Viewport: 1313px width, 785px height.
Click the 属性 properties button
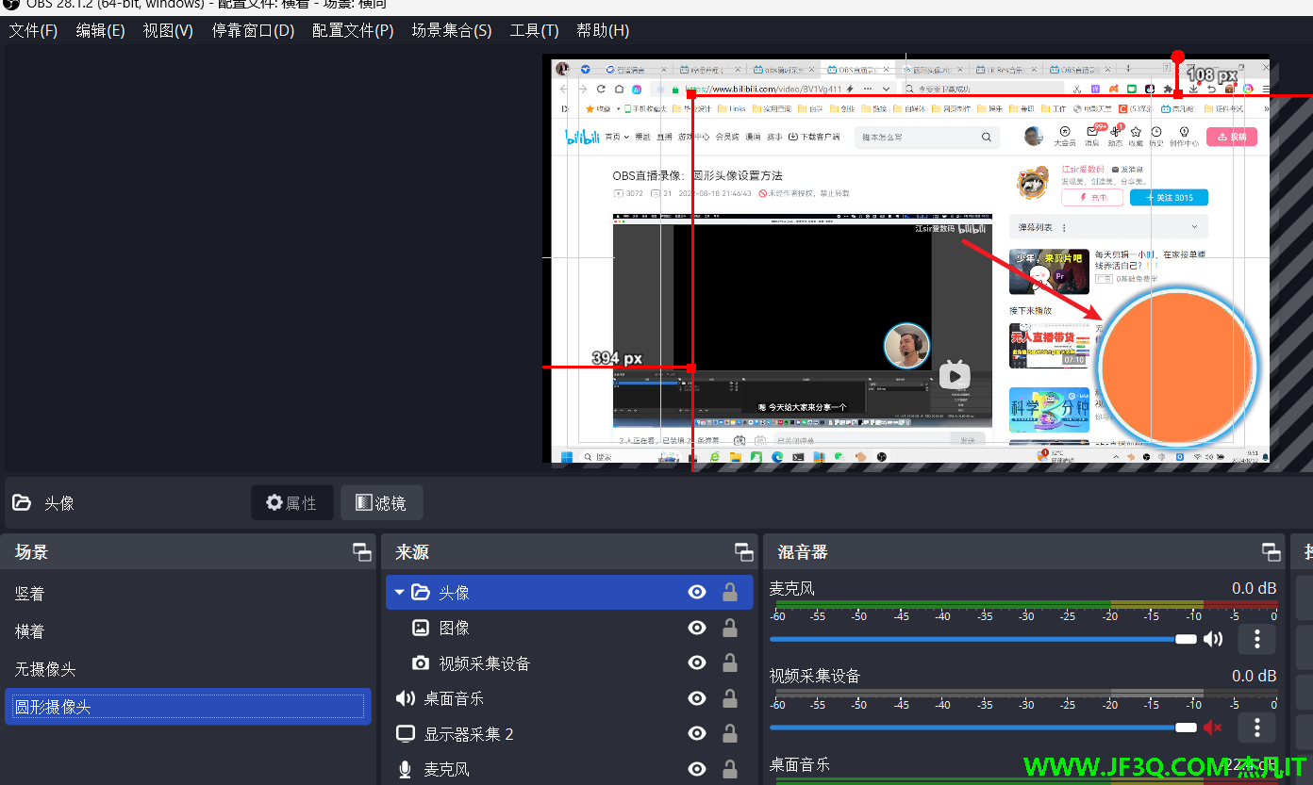(x=291, y=503)
